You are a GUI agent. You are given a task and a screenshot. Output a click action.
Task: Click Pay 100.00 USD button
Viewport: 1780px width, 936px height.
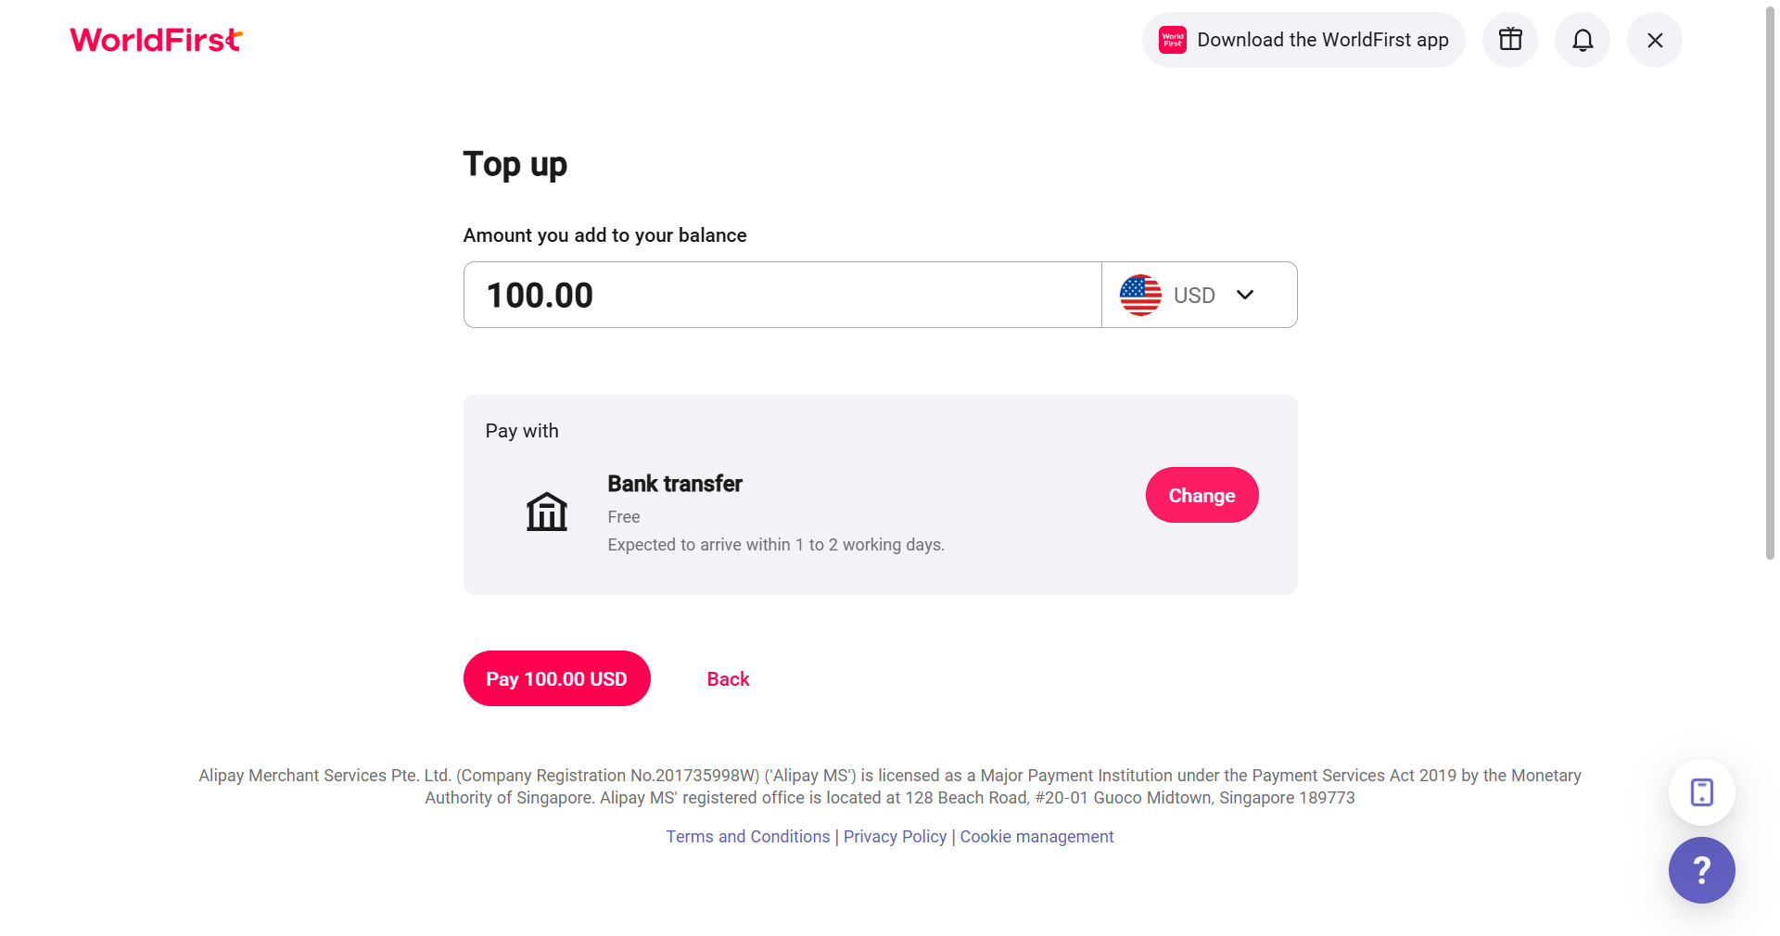[557, 678]
